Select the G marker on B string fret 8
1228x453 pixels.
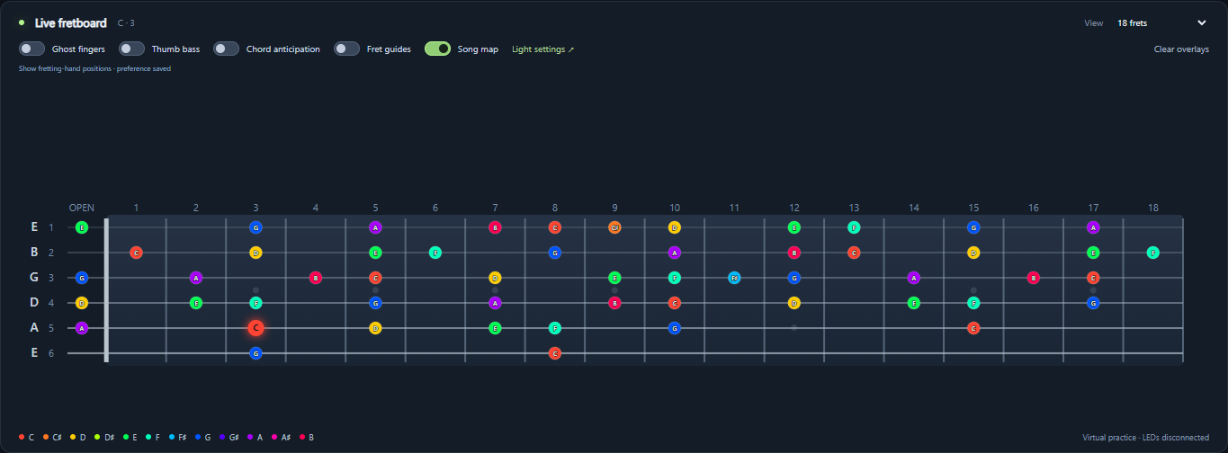click(555, 253)
